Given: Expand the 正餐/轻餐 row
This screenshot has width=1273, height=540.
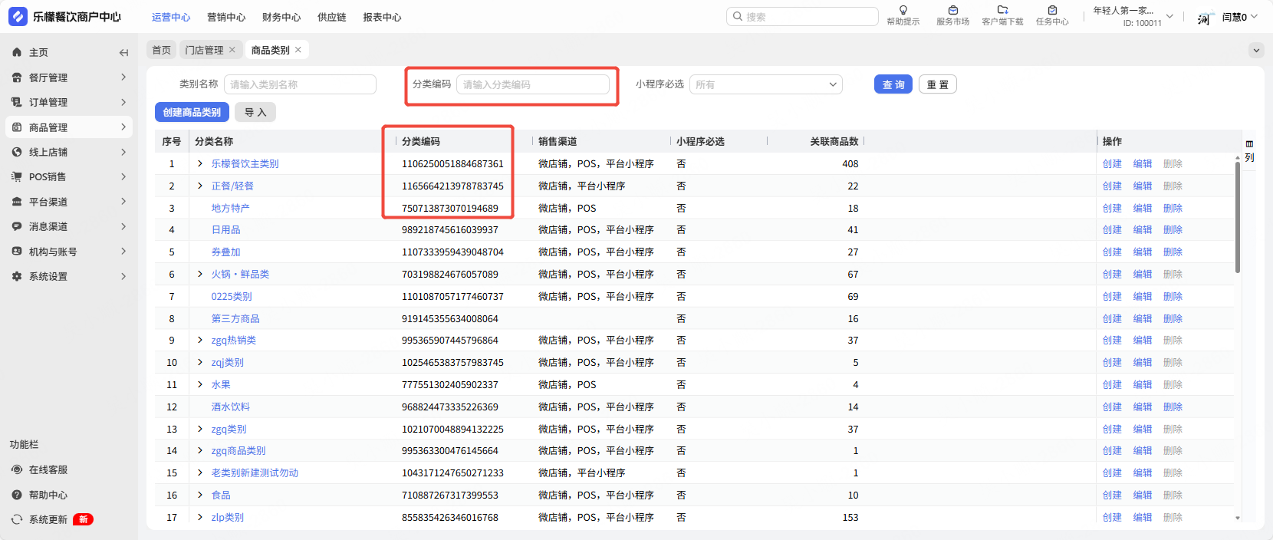Looking at the screenshot, I should click(x=200, y=186).
